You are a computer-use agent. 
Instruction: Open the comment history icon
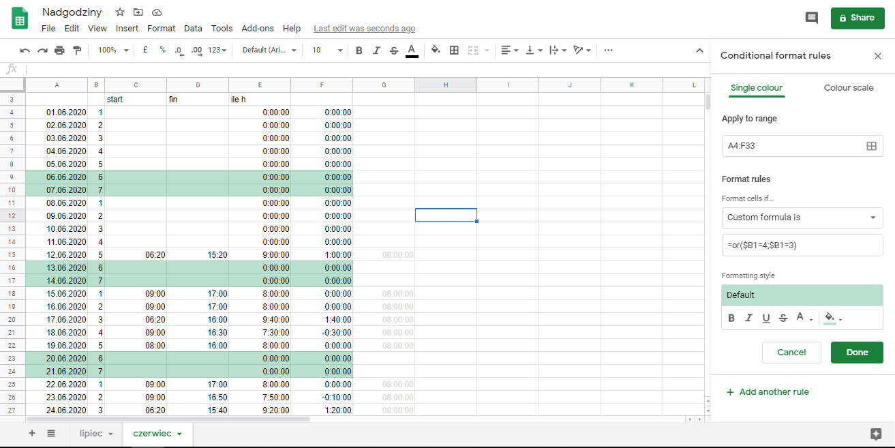(811, 18)
